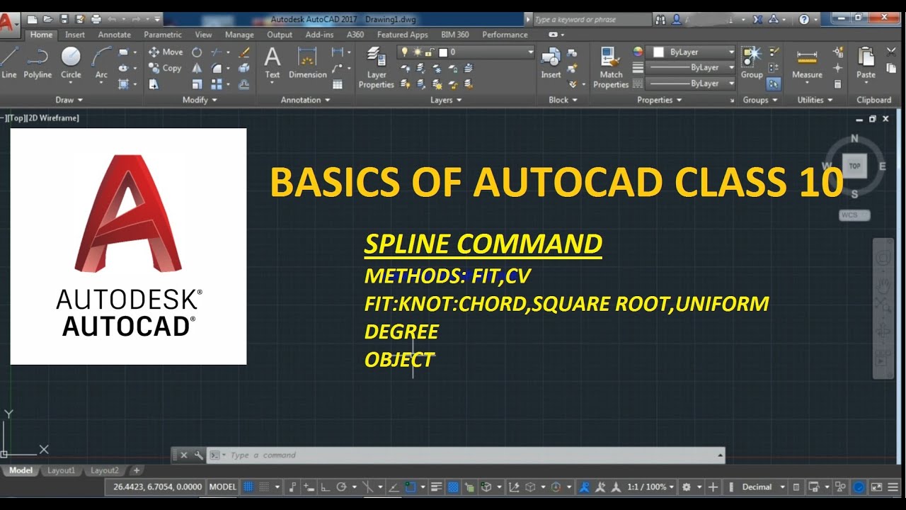Click the object color wheel icon
This screenshot has width=906, height=510.
click(x=638, y=52)
